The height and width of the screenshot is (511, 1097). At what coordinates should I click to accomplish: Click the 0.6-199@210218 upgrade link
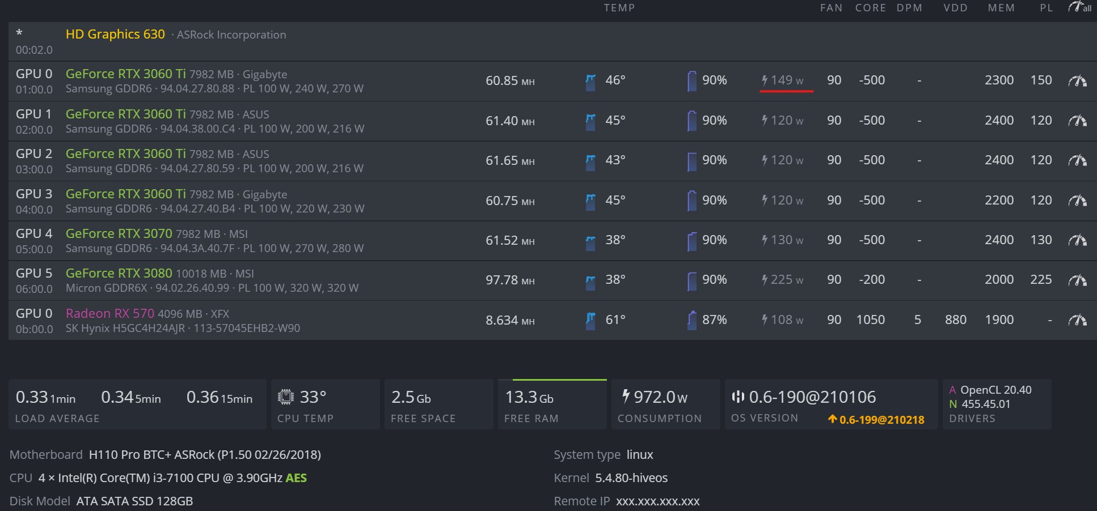pyautogui.click(x=876, y=420)
